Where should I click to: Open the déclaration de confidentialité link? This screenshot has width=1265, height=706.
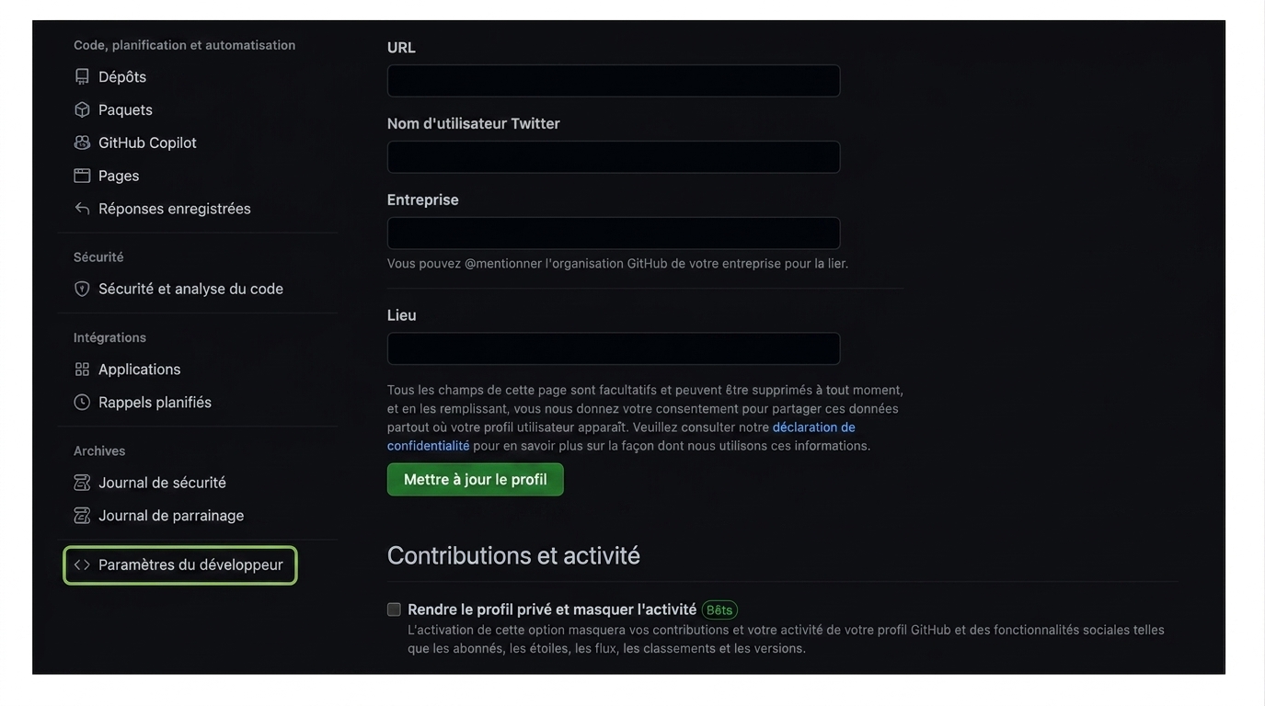(x=621, y=437)
